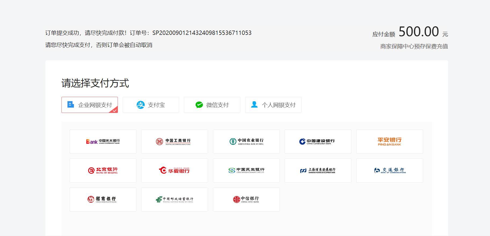
Task: Click the 500.00 payable amount
Action: [419, 32]
